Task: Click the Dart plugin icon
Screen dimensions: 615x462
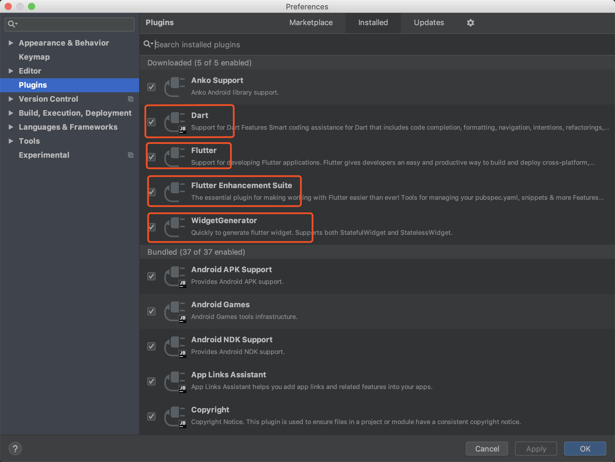Action: tap(175, 122)
